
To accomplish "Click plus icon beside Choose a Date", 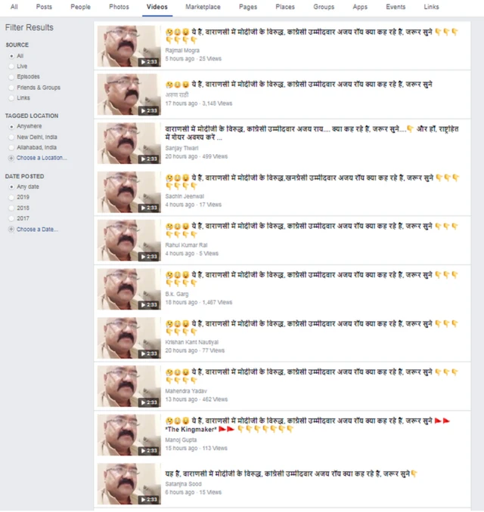I will point(11,230).
